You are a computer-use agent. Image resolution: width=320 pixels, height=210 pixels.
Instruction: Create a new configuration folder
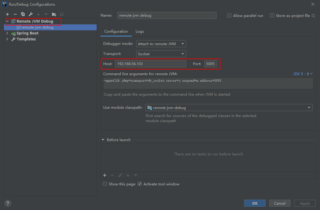(54, 14)
